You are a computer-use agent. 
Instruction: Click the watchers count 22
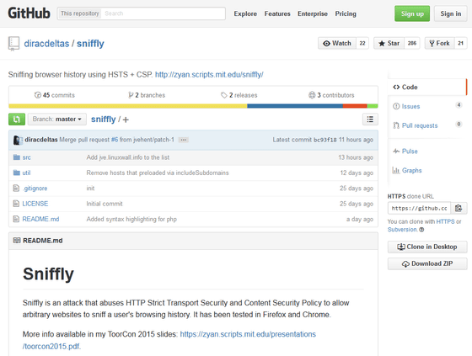(362, 43)
